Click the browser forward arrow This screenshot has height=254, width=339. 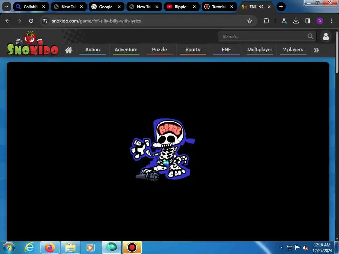click(x=19, y=21)
